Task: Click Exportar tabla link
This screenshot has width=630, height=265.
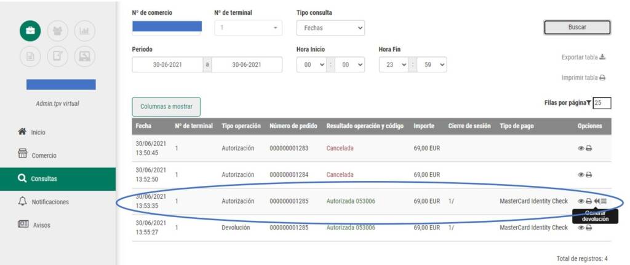Action: (x=583, y=57)
